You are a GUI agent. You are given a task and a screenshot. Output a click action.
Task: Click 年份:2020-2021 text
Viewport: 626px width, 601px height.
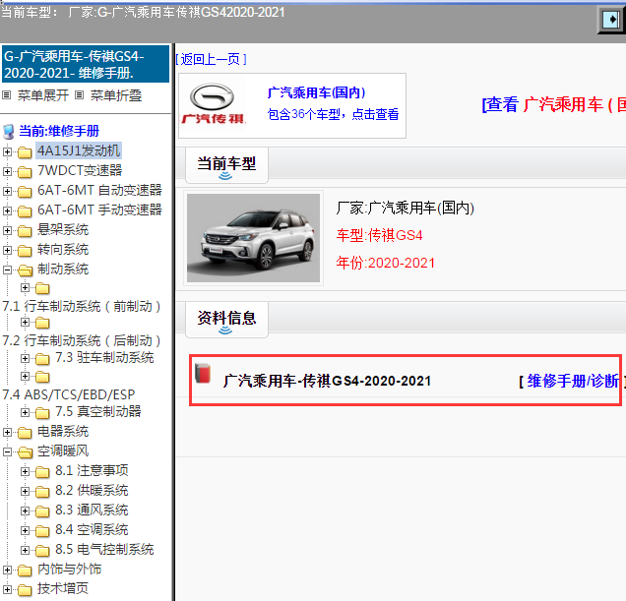[x=385, y=263]
